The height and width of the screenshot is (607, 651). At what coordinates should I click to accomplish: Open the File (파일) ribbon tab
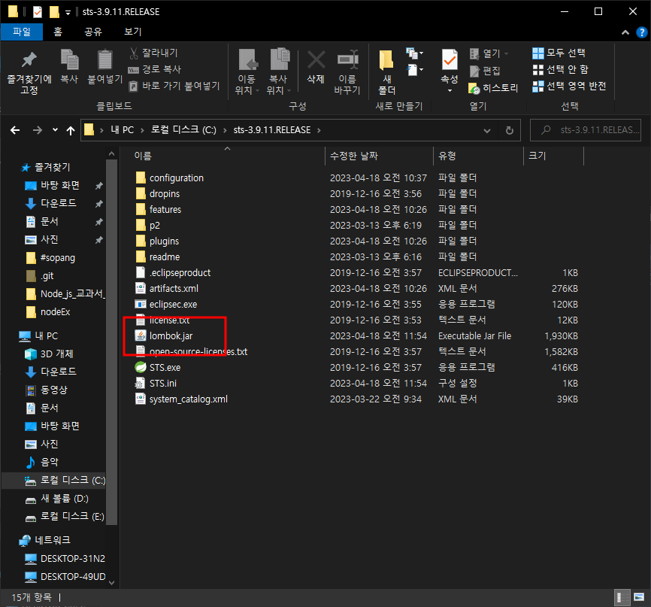22,32
